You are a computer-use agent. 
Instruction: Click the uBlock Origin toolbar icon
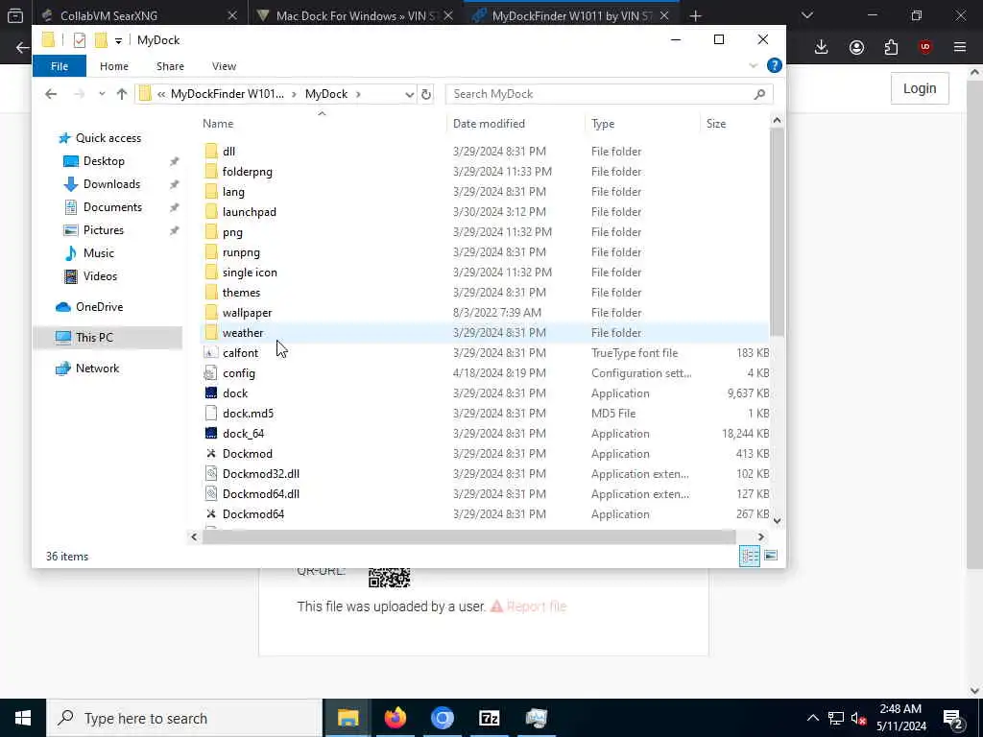925,47
